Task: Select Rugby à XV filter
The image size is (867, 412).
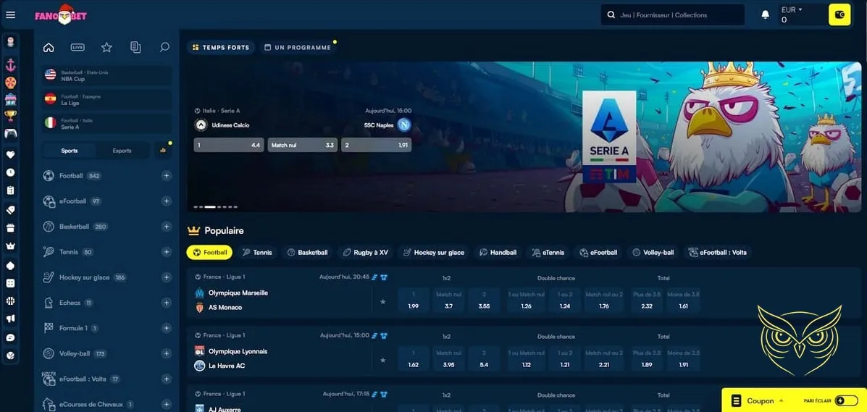Action: tap(366, 253)
